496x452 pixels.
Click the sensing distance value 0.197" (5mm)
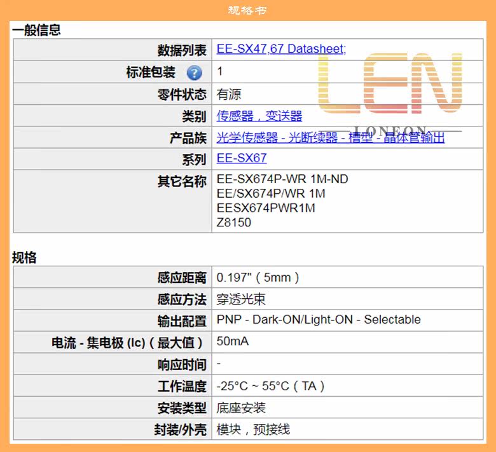(258, 277)
